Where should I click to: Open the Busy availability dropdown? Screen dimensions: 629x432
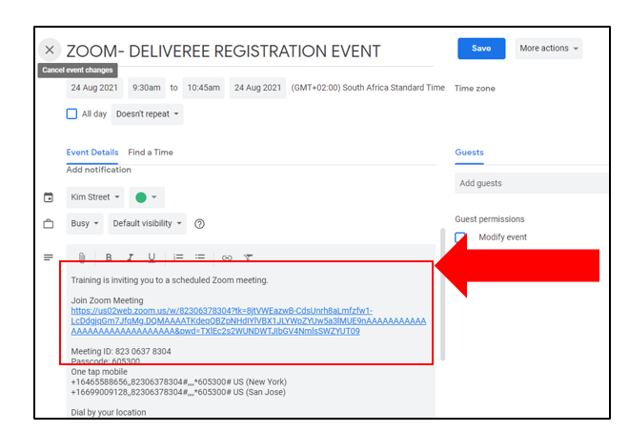point(85,223)
